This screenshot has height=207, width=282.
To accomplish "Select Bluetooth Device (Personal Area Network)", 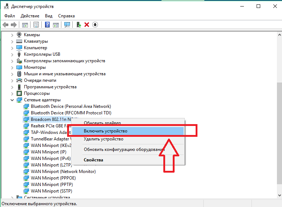I will point(71,106).
